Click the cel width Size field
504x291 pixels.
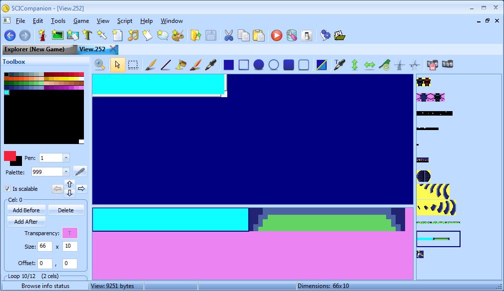(x=44, y=247)
